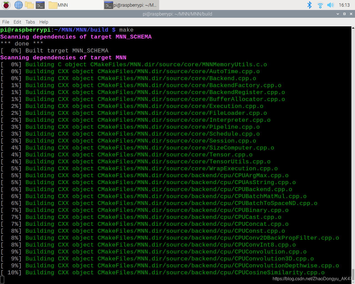Click the line containing WrapExecution.cpp.o
The width and height of the screenshot is (355, 284).
pos(139,169)
